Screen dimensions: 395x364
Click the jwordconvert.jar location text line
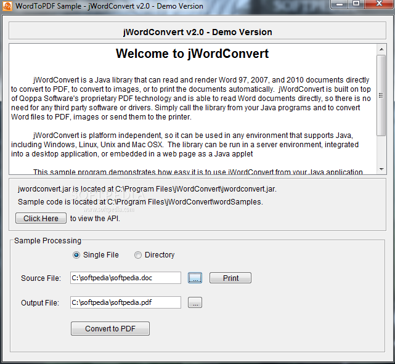tap(147, 189)
